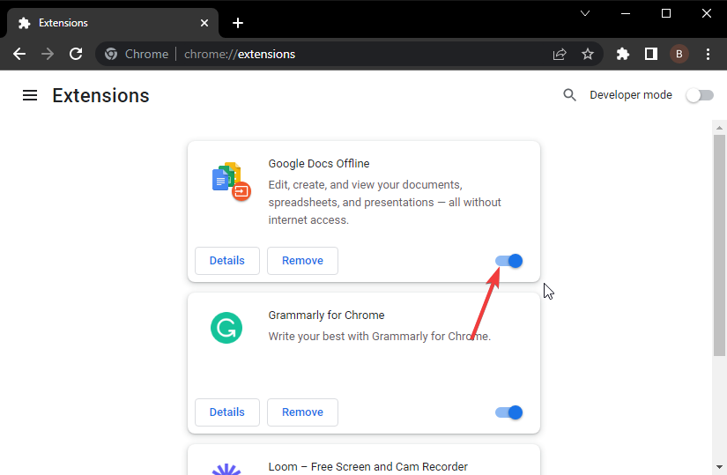727x475 pixels.
Task: Remove Google Docs Offline extension
Action: [x=302, y=261]
